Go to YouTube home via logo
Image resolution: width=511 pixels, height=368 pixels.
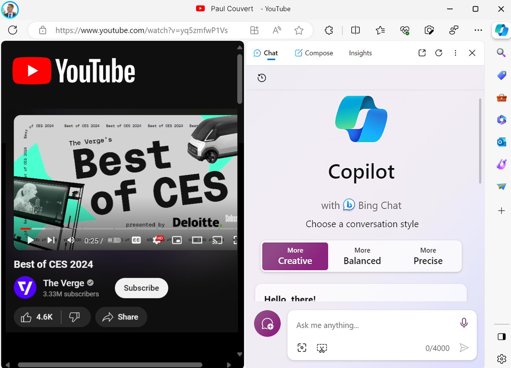74,70
